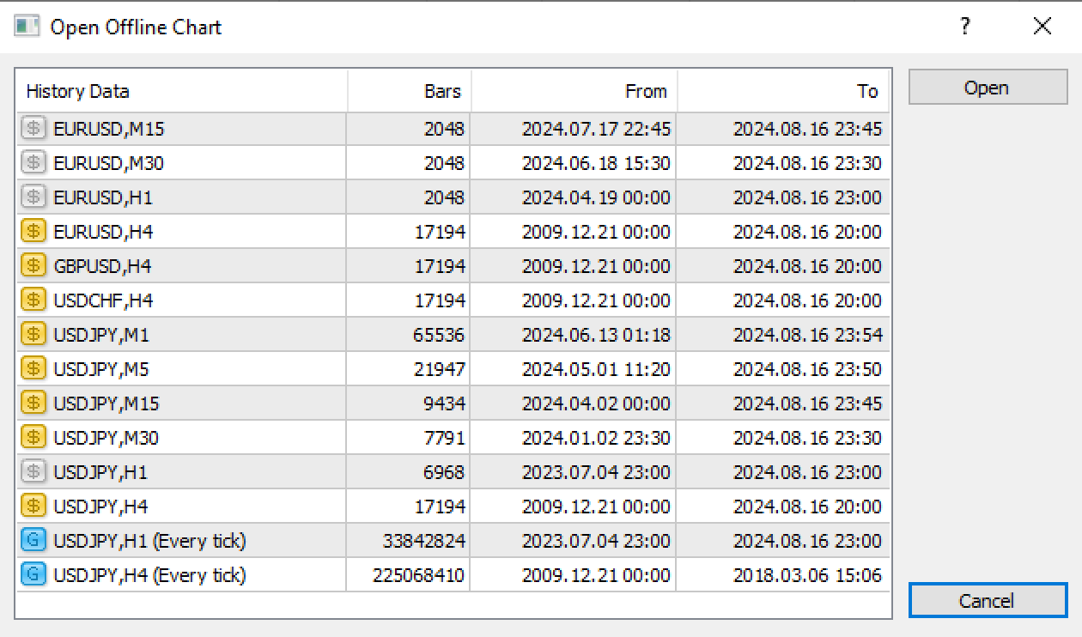Screen dimensions: 1082x637
Task: Click the grey icon beside EURUSD,M15
Action: pyautogui.click(x=33, y=129)
